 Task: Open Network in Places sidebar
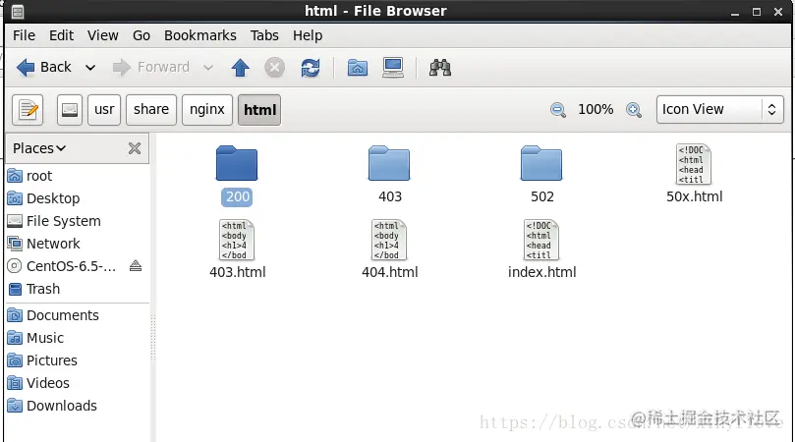[x=78, y=244]
